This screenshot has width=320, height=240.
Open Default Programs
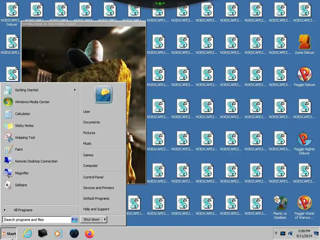point(96,198)
